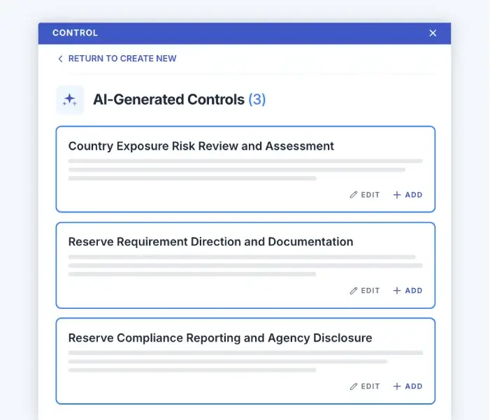The image size is (490, 420).
Task: Select the Country Exposure Risk Review and Assessment title
Action: (x=201, y=146)
